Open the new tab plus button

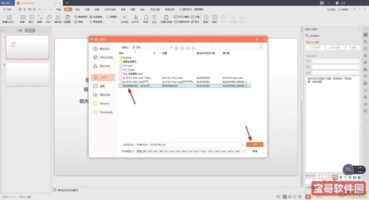point(67,3)
